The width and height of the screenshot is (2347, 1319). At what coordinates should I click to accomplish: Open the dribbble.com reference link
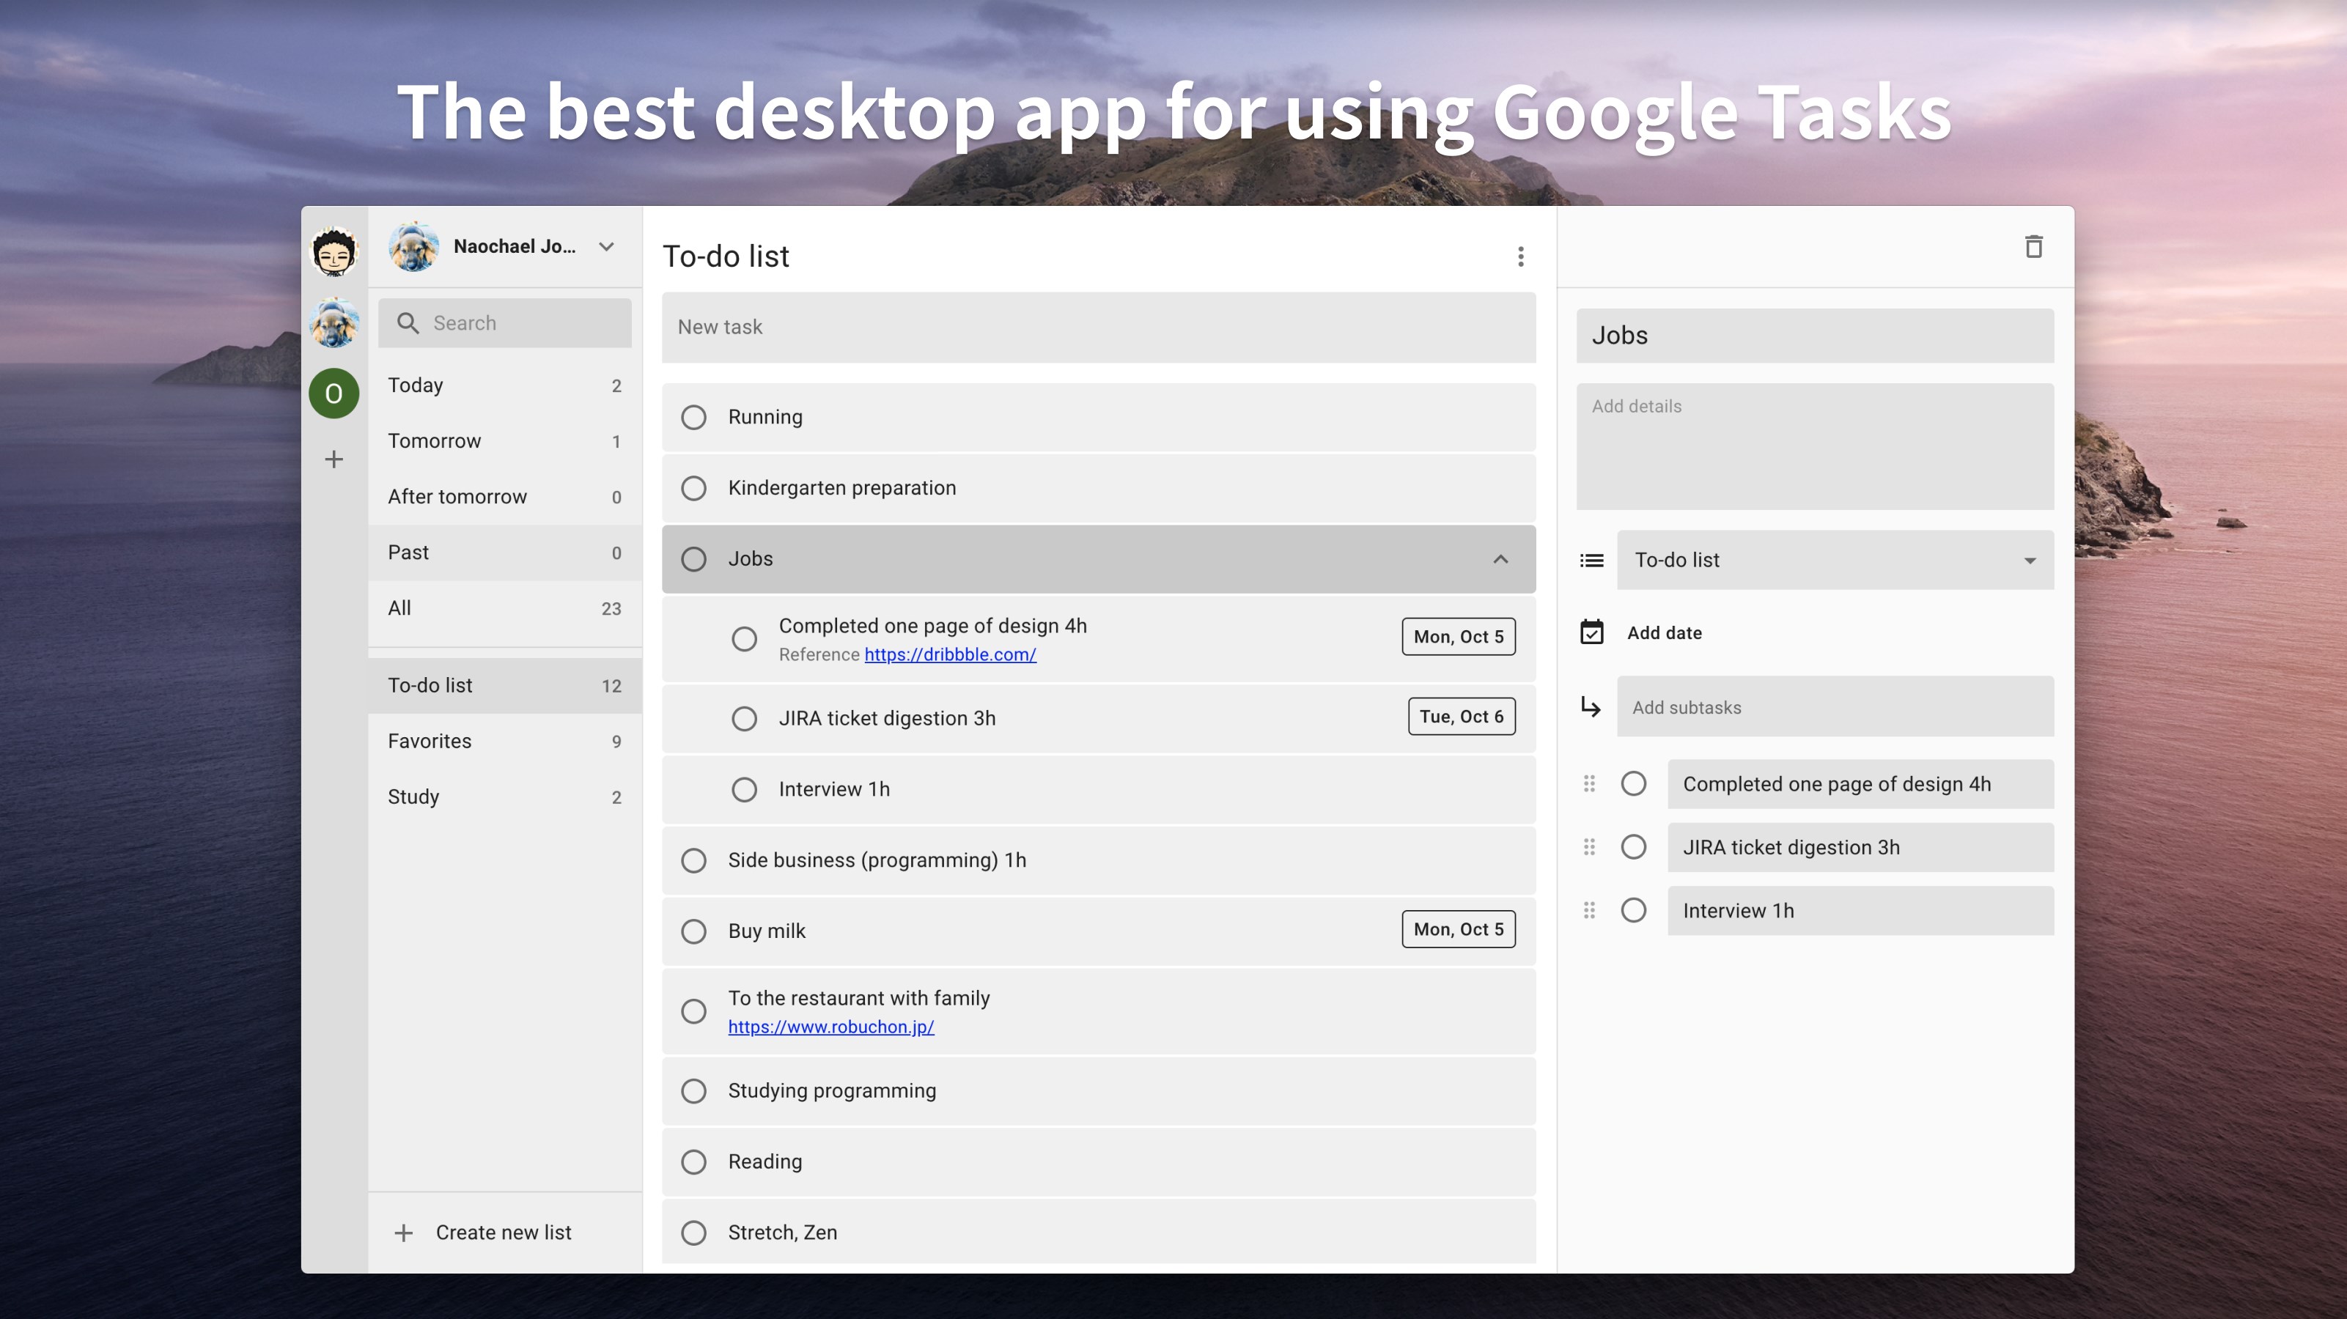tap(949, 655)
